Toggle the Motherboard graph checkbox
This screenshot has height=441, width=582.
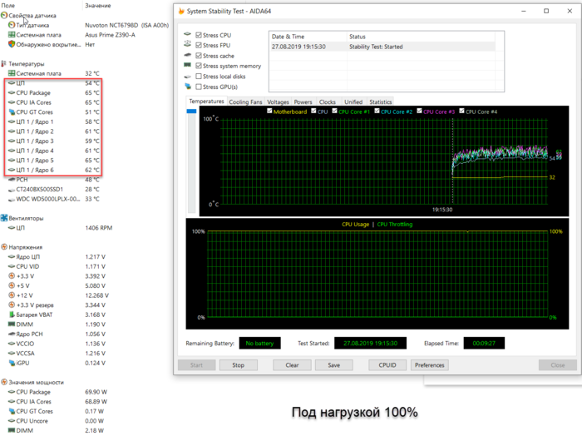click(x=269, y=111)
